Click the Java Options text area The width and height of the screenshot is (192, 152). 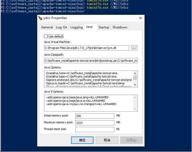click(89, 79)
